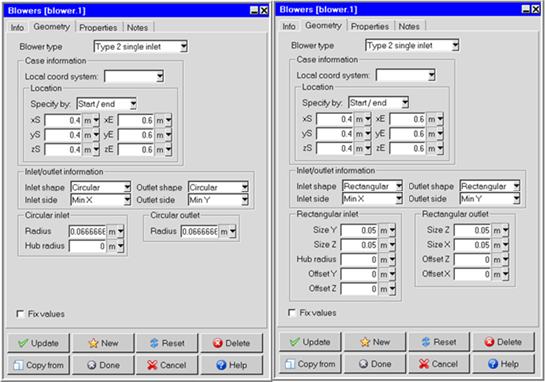Screen dimensions: 545x382
Task: Click Cancel button in left Blowers window
Action: click(167, 365)
